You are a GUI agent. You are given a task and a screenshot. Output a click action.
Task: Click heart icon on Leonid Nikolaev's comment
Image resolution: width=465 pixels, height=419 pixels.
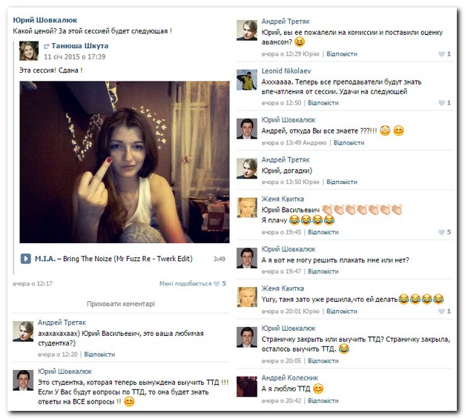(441, 103)
